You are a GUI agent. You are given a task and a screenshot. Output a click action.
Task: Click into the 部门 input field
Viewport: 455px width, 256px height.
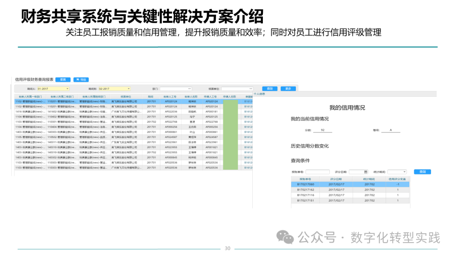(x=176, y=89)
